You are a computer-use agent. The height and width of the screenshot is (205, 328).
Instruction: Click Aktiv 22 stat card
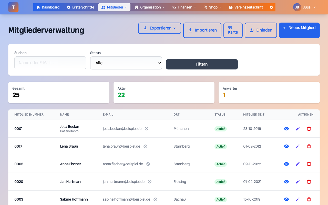click(164, 93)
